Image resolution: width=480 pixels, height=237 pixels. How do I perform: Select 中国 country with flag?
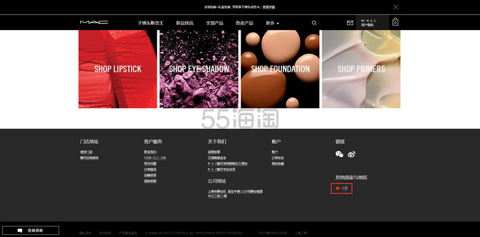pos(342,188)
